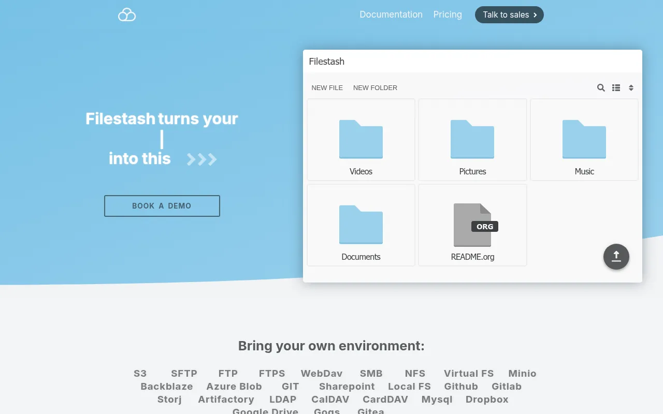Open the Documentation page
The width and height of the screenshot is (663, 414).
[391, 14]
